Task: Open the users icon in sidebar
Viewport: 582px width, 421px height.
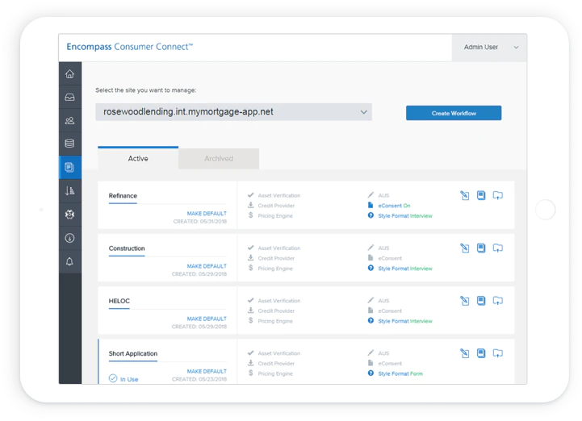Action: pyautogui.click(x=69, y=120)
